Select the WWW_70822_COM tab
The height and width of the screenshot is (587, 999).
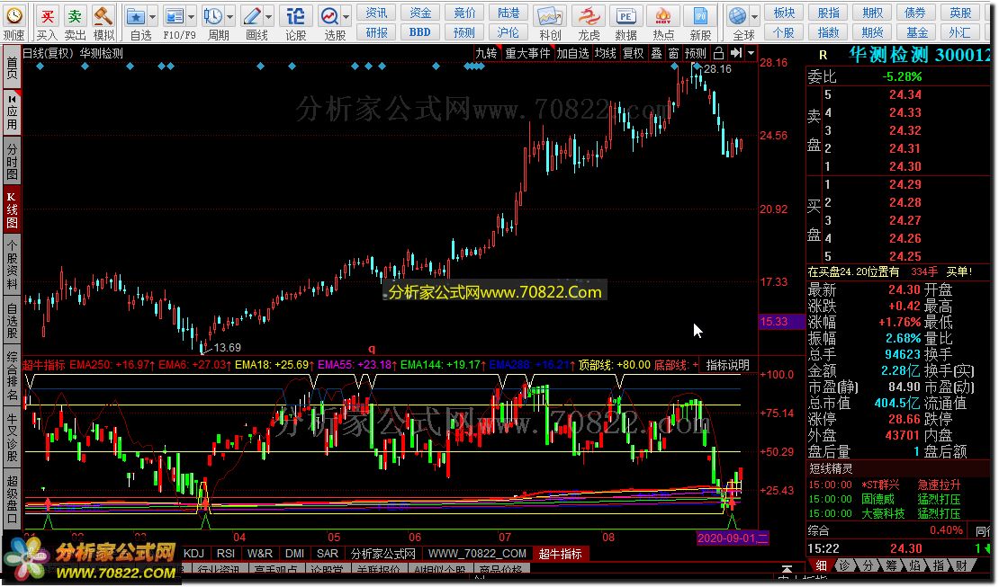click(477, 553)
